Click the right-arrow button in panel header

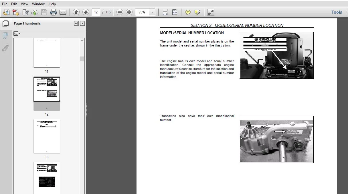coord(82,23)
